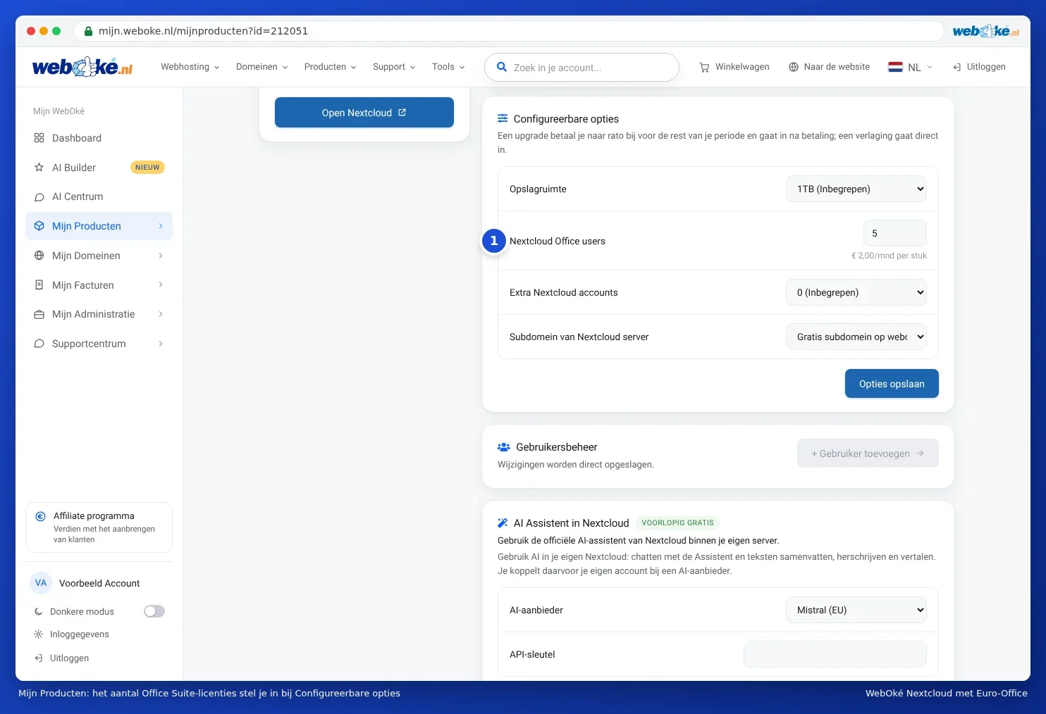1046x714 pixels.
Task: Click the header Uitloggen exit icon
Action: tap(956, 68)
